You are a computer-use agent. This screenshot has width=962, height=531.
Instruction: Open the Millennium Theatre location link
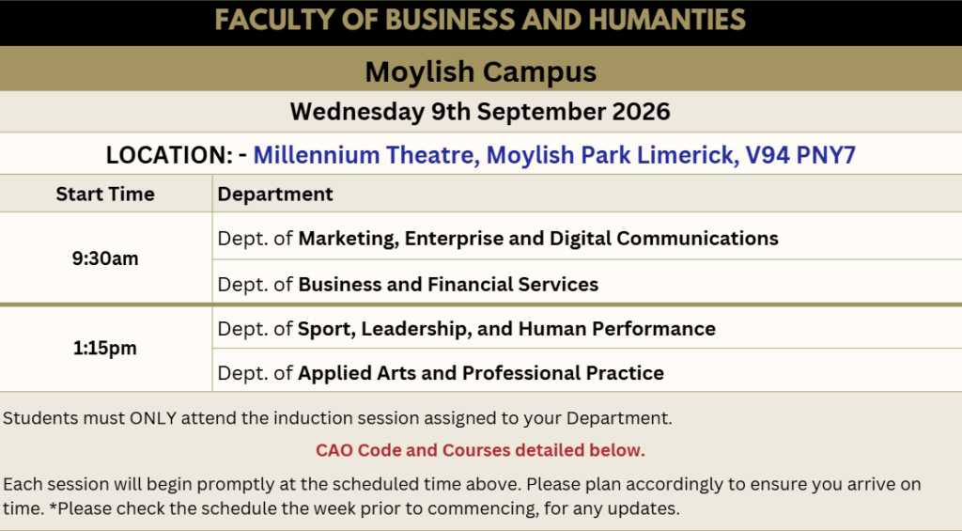click(x=554, y=155)
